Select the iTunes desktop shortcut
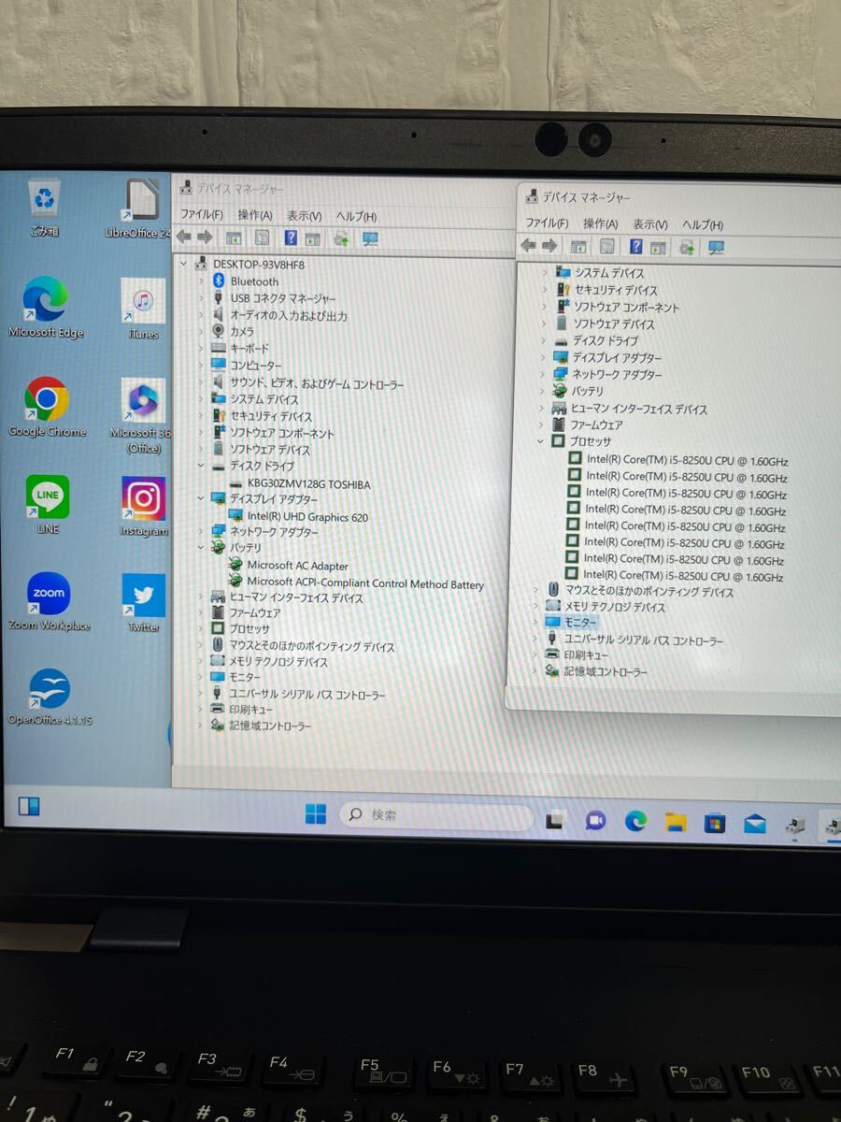The height and width of the screenshot is (1122, 841). coord(143,309)
